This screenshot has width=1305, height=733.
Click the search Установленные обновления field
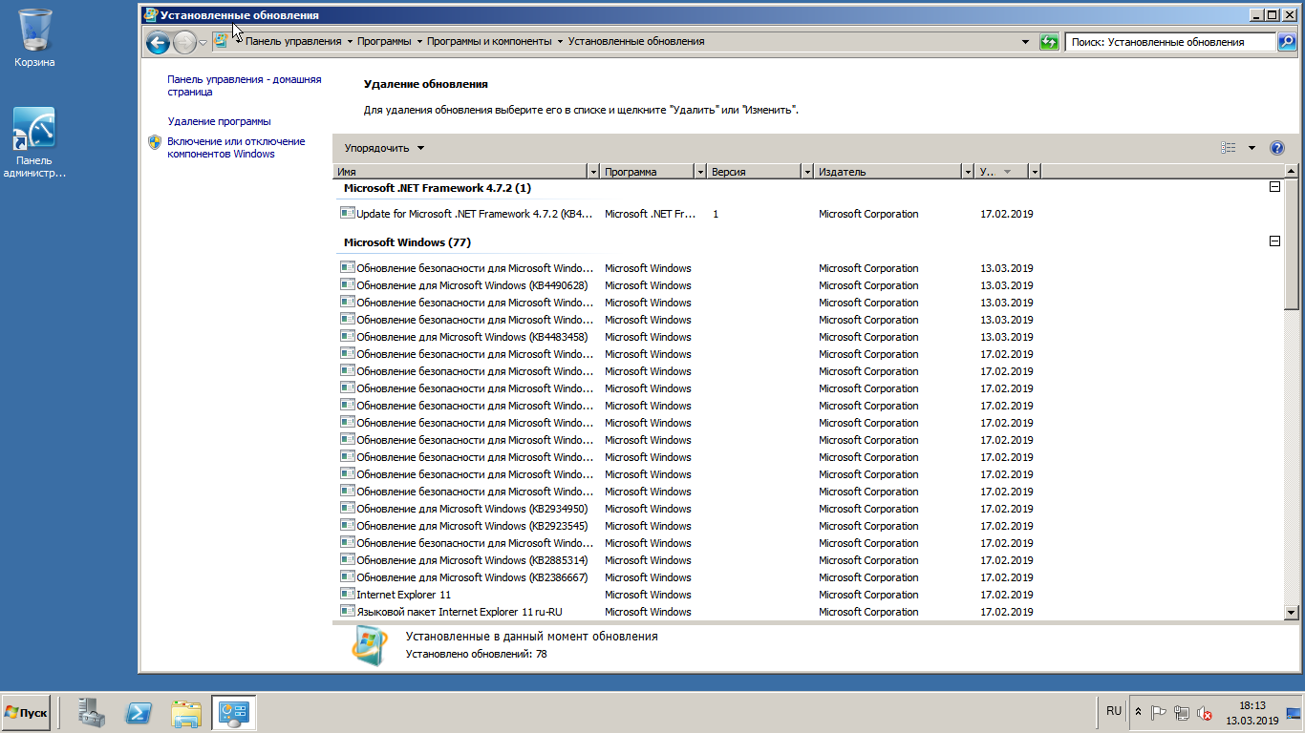pyautogui.click(x=1171, y=42)
